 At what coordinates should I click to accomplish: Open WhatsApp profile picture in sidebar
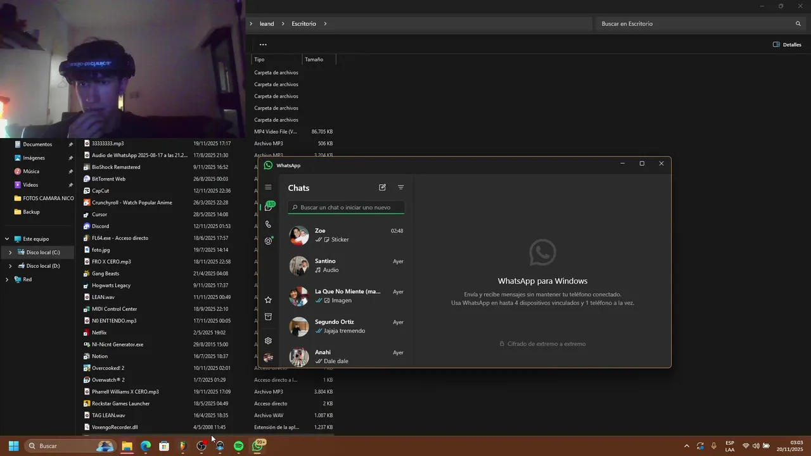268,358
